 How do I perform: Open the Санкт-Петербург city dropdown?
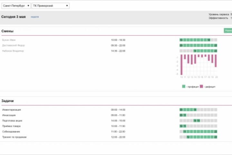click(x=16, y=6)
